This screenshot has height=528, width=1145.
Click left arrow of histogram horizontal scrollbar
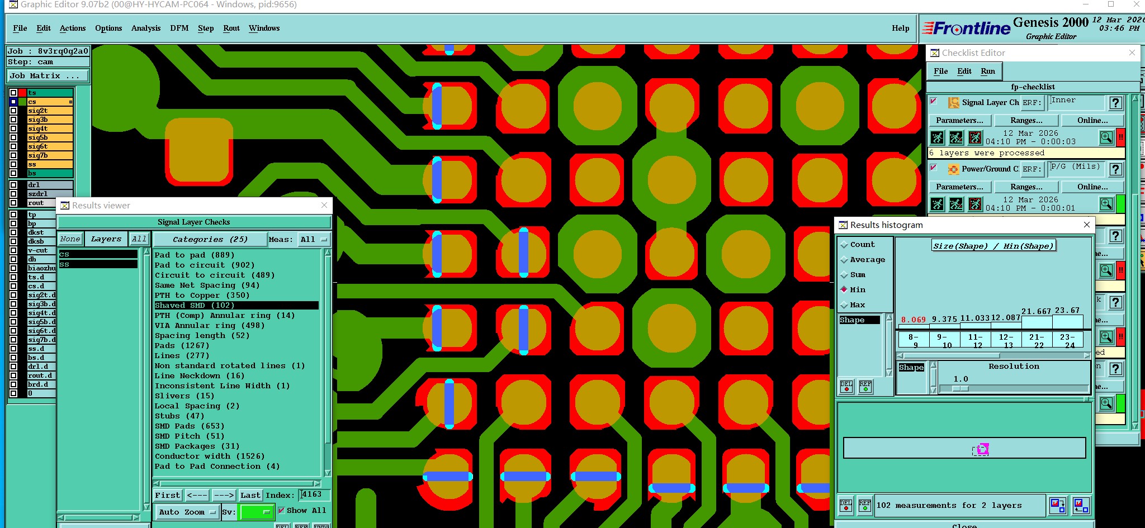point(900,355)
